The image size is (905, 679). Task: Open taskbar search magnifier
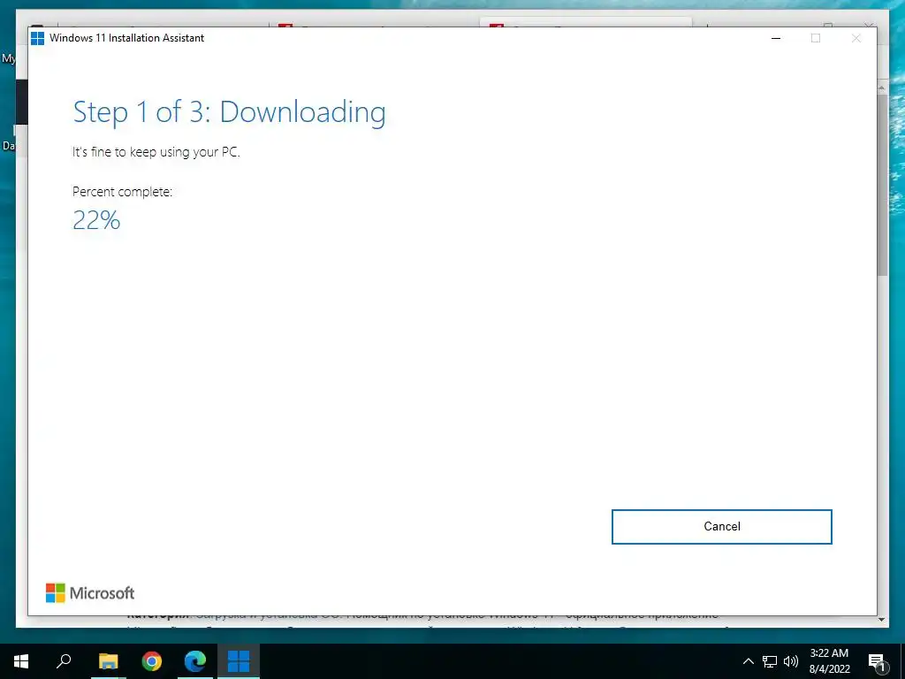(64, 661)
